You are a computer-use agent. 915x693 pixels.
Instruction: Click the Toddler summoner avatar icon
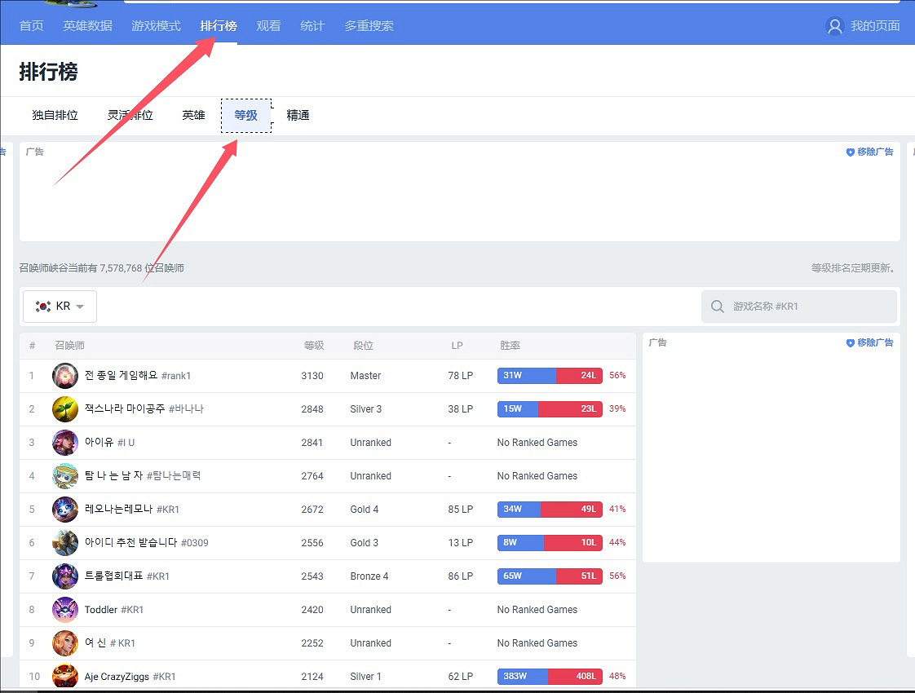(65, 610)
